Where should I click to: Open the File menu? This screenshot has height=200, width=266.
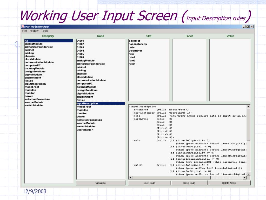pos(24,31)
